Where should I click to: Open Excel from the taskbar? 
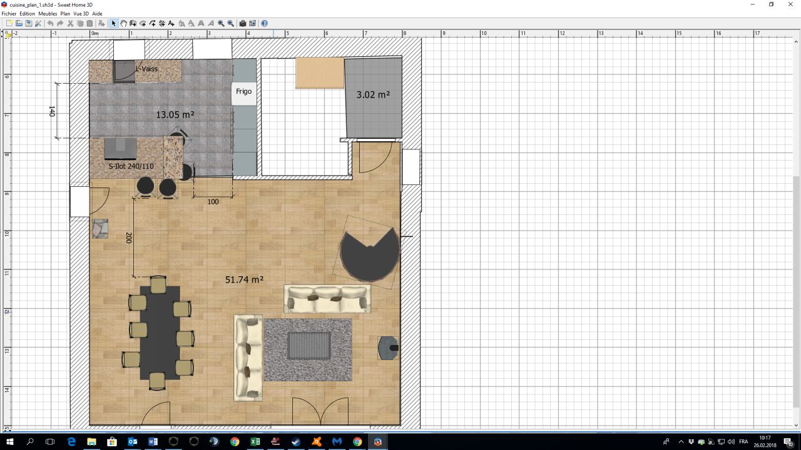point(255,441)
